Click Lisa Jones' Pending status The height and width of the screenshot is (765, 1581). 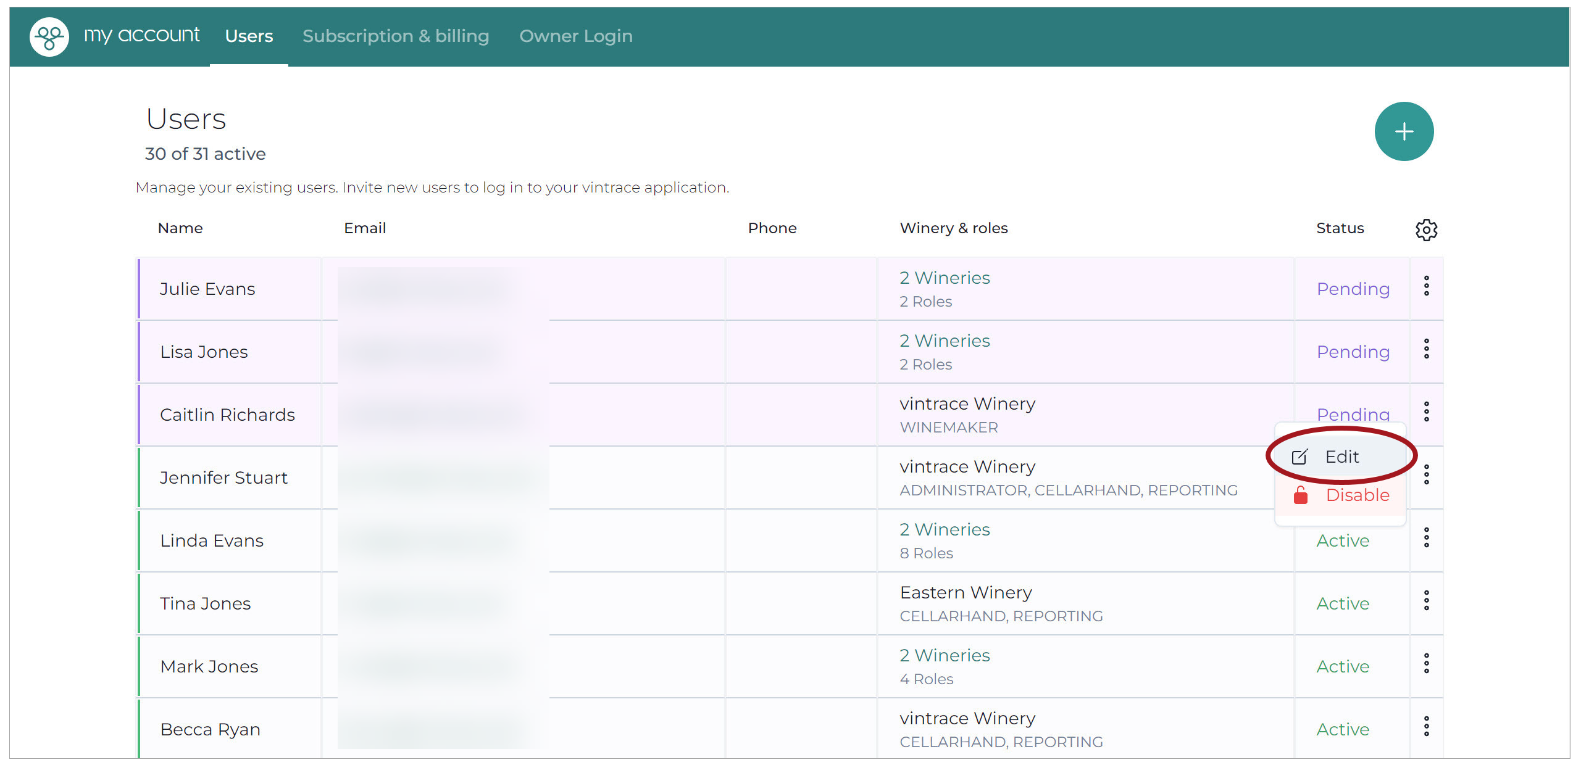point(1353,352)
